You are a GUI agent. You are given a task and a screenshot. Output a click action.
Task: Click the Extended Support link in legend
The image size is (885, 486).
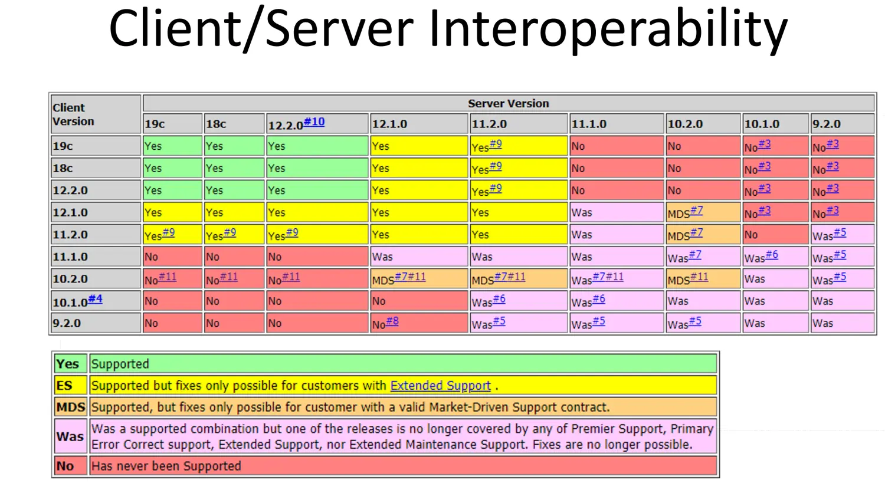(x=440, y=386)
